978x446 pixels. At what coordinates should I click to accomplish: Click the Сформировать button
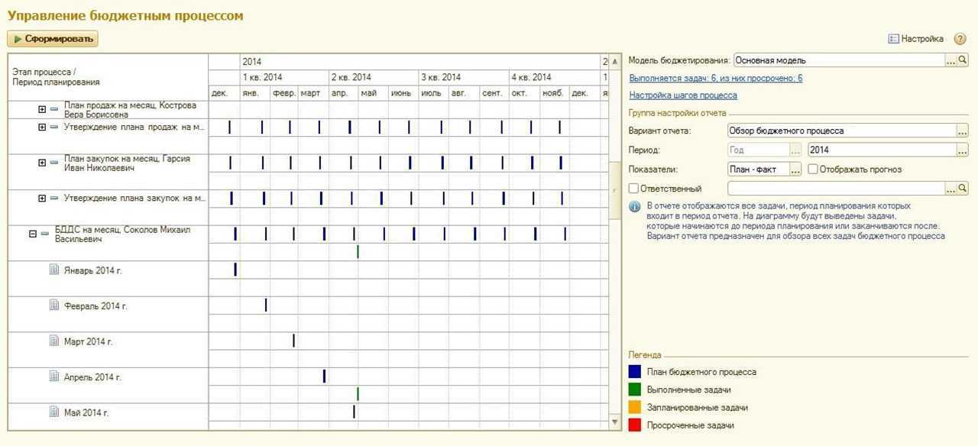click(x=53, y=38)
